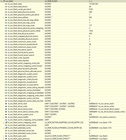Image resolution: width=126 pixels, height=140 pixels.
Task: Select the lx_nor_flash_sector_mapping_cache_enabled row
Action: (63, 120)
